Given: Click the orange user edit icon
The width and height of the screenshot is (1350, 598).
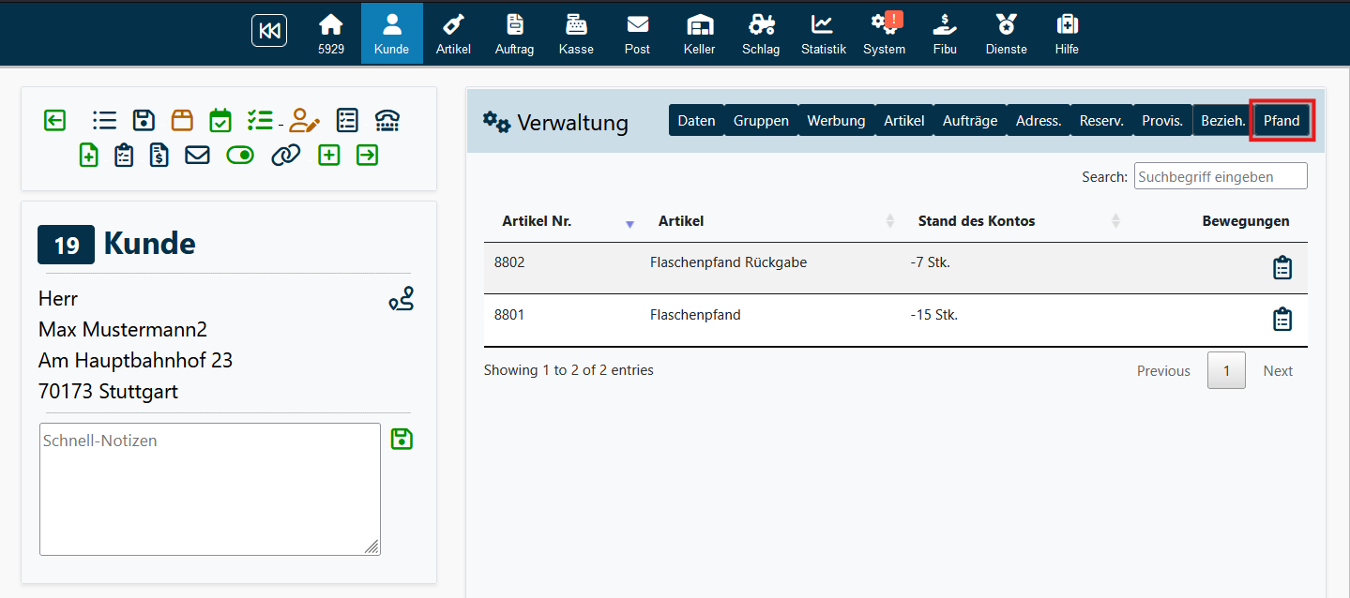Looking at the screenshot, I should coord(304,120).
